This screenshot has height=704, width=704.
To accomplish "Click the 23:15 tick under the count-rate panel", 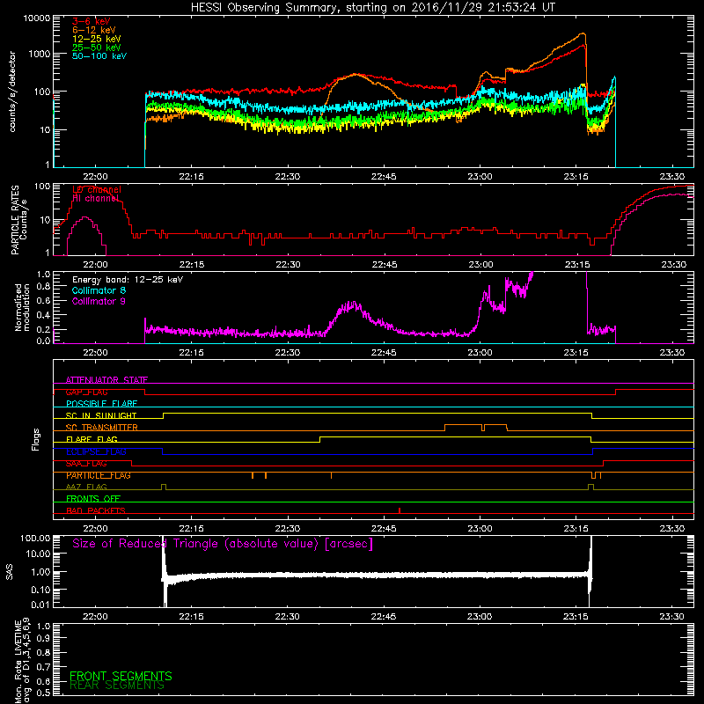I will [576, 177].
